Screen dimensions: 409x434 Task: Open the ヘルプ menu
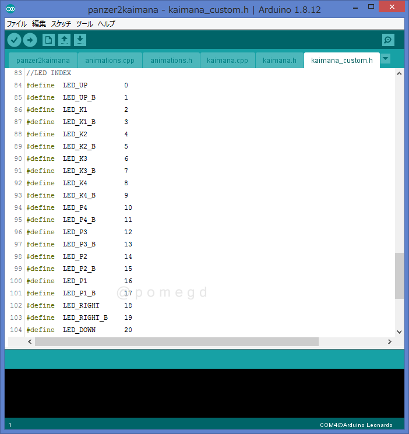pos(106,24)
